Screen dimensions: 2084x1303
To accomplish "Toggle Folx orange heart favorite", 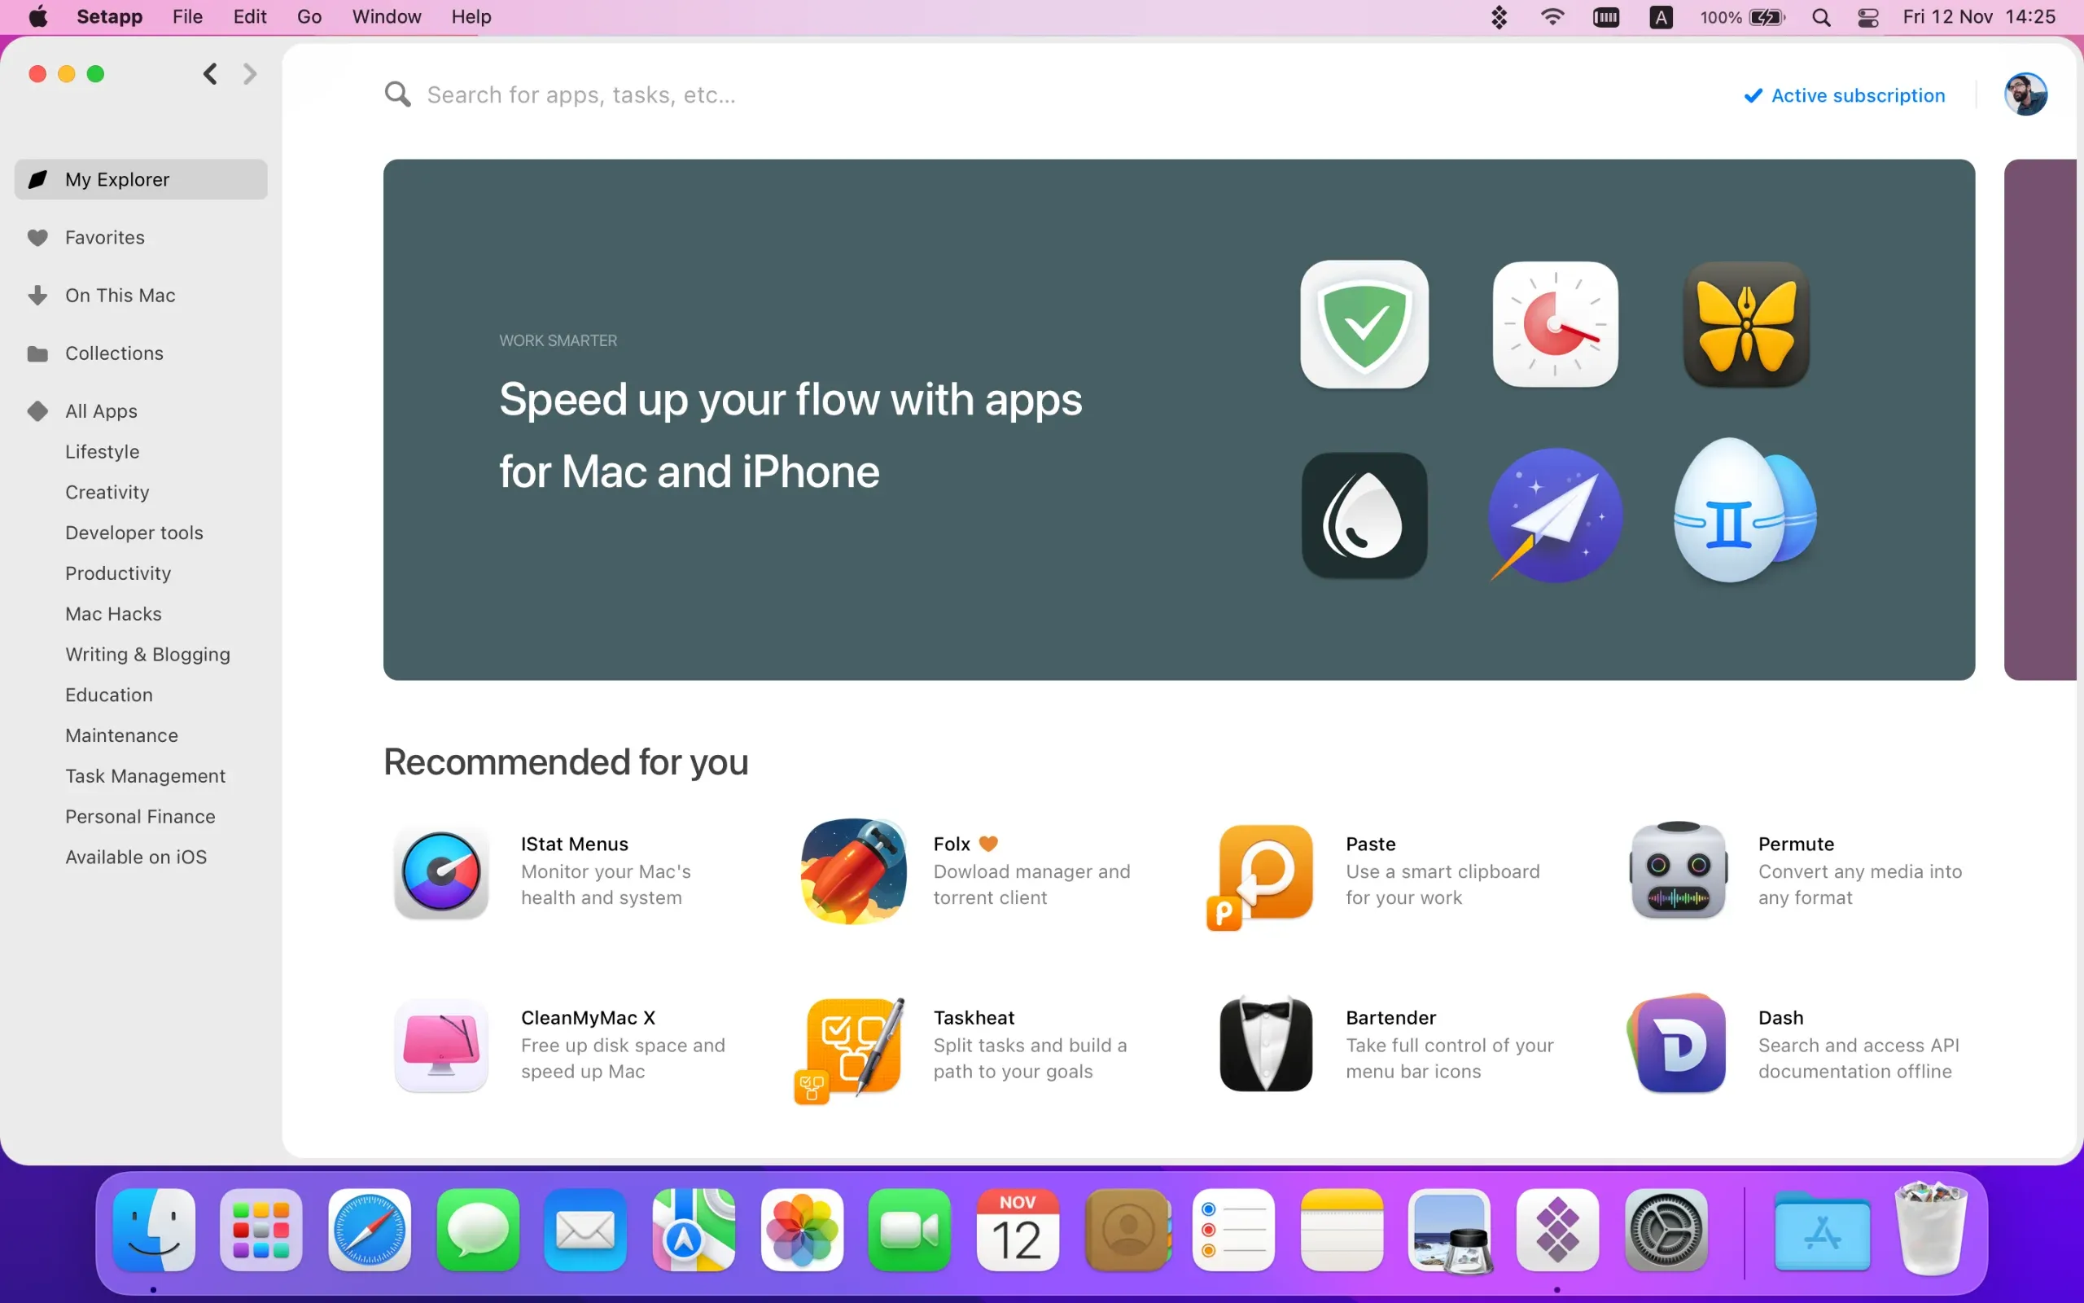I will [987, 844].
